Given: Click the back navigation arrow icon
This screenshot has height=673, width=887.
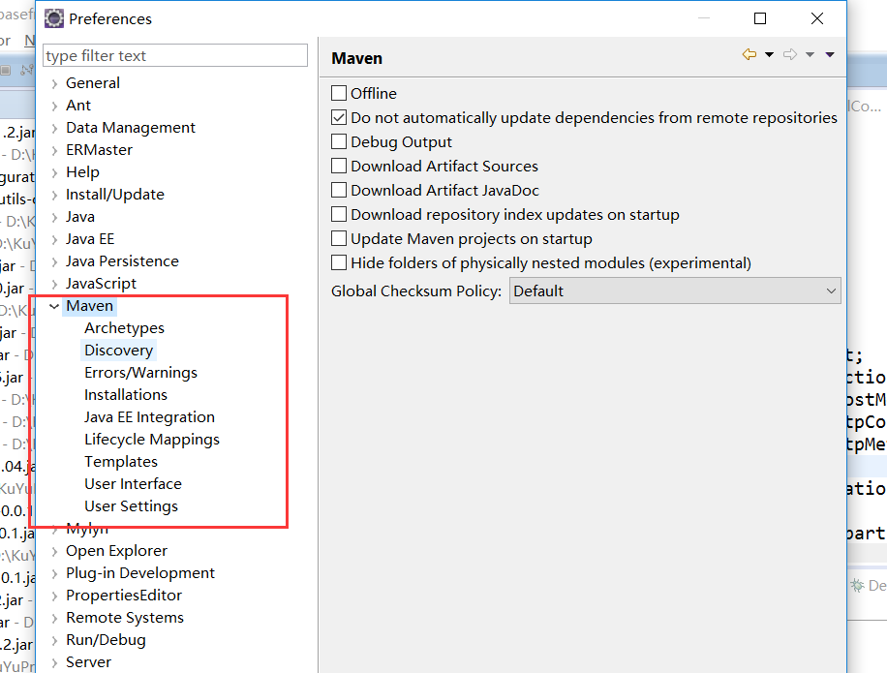Looking at the screenshot, I should 749,54.
